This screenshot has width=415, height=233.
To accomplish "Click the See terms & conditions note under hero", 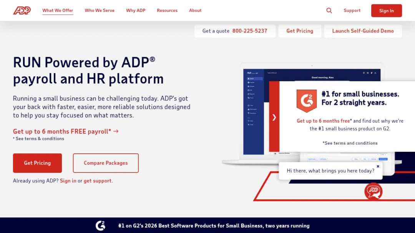I will point(39,139).
